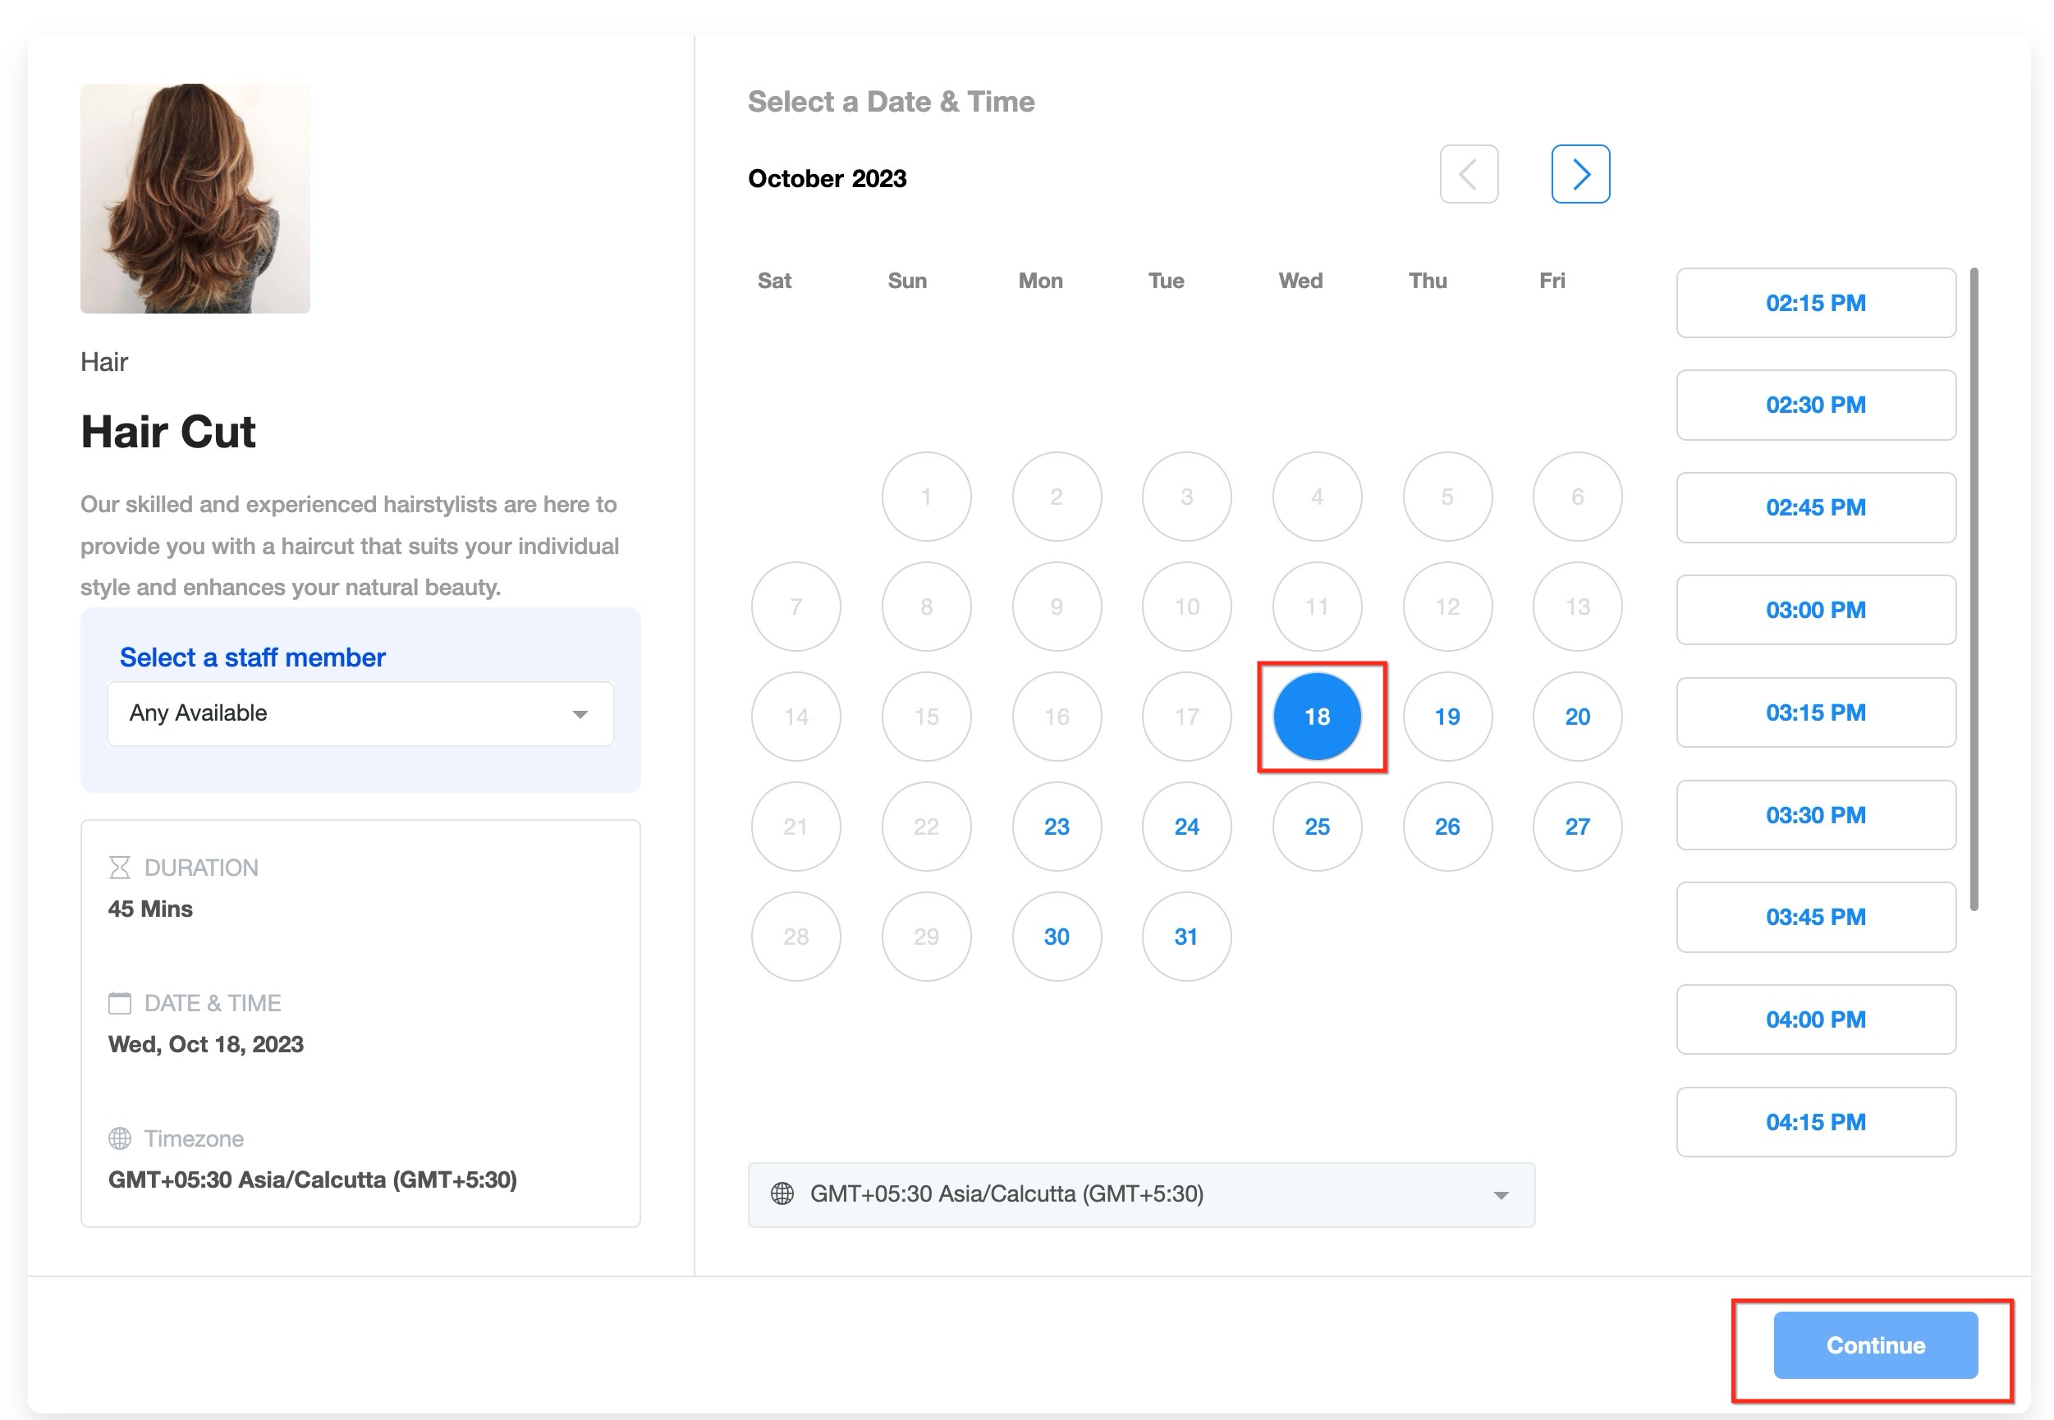2054x1420 pixels.
Task: Pick October 31 date
Action: (x=1185, y=937)
